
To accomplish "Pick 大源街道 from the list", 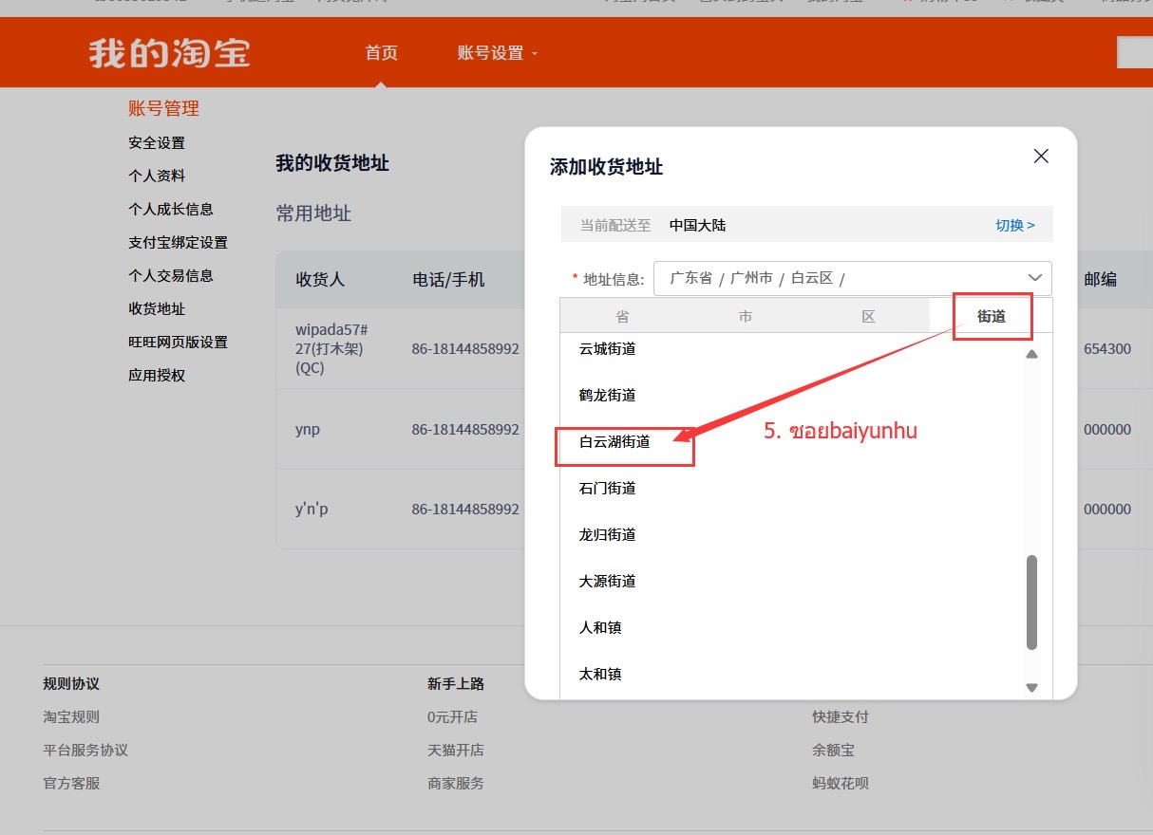I will (608, 582).
